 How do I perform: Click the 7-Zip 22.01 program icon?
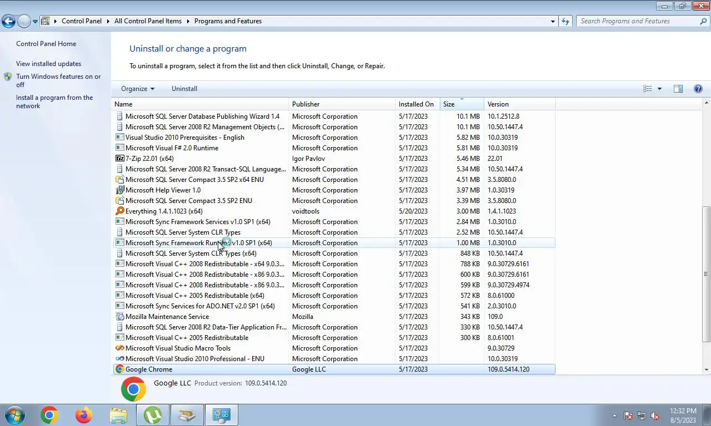[119, 159]
